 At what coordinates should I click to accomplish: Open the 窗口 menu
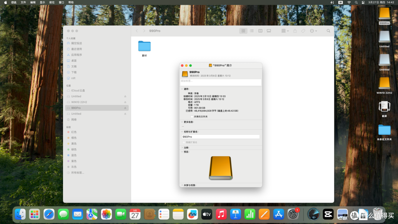62,2
